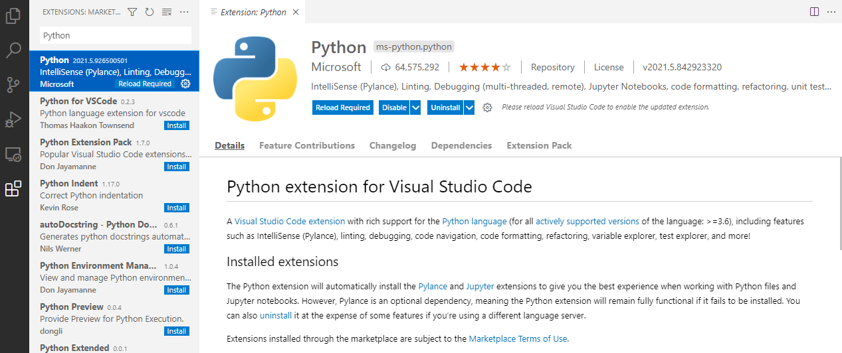Open the Search view in activity bar
Viewport: 842px width, 353px height.
coord(13,50)
